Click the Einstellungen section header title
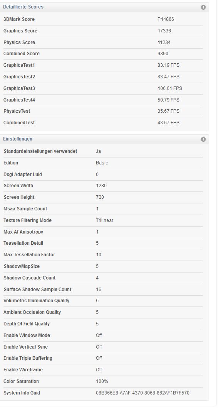This screenshot has width=218, height=408. pyautogui.click(x=18, y=139)
